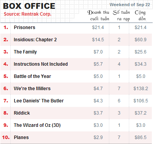
Task: Click the Weekend of Sep 22 label
Action: pyautogui.click(x=130, y=5)
